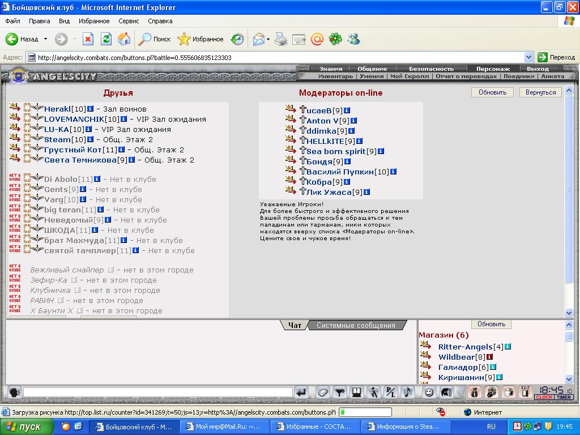
Task: Open the Search (Поиск) toolbar button
Action: coord(154,39)
